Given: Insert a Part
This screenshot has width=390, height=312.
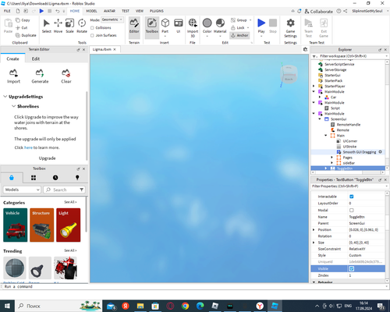Looking at the screenshot, I should [x=165, y=27].
